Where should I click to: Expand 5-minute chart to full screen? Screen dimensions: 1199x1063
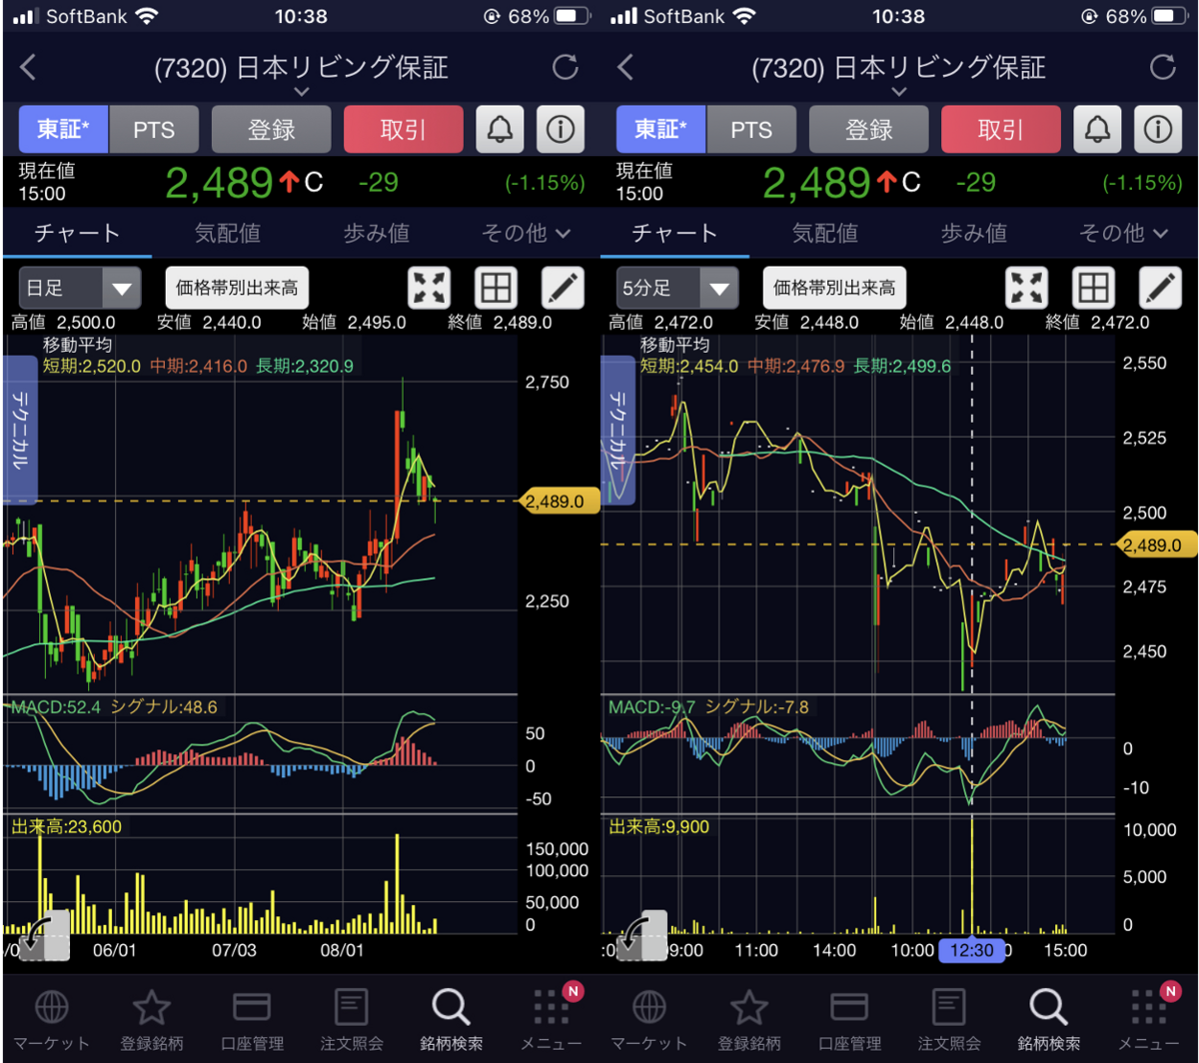click(1027, 288)
